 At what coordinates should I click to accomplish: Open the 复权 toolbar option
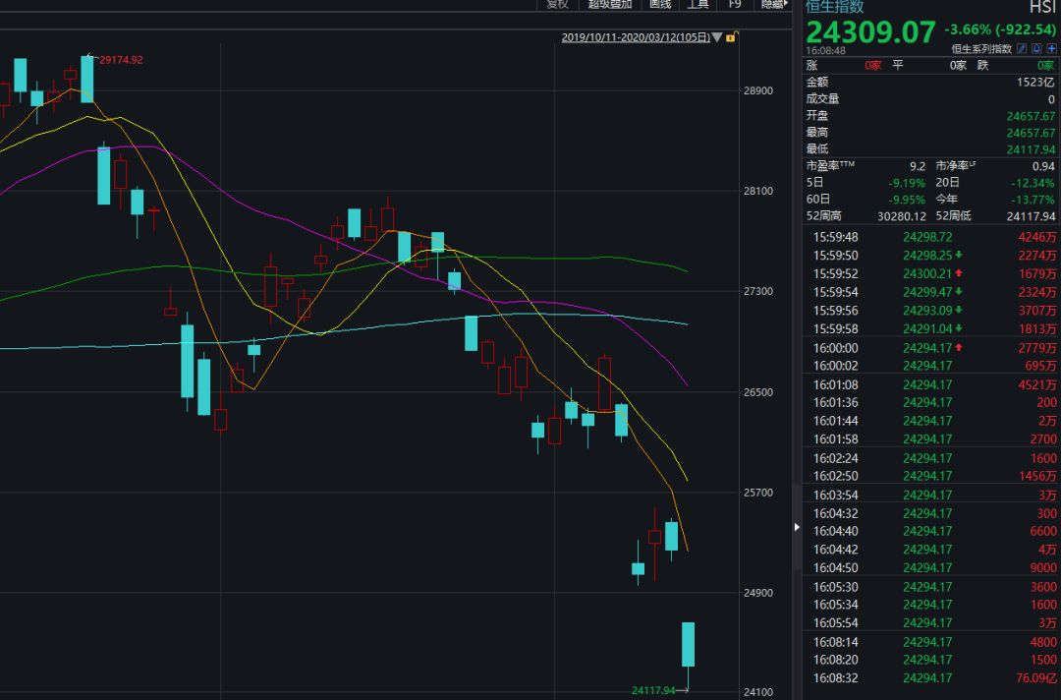[x=557, y=4]
